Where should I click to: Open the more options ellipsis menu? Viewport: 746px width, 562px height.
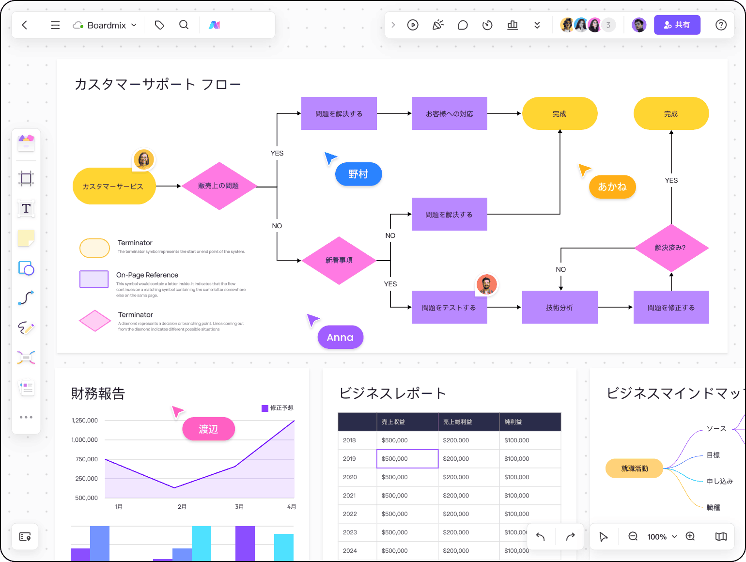pyautogui.click(x=26, y=417)
